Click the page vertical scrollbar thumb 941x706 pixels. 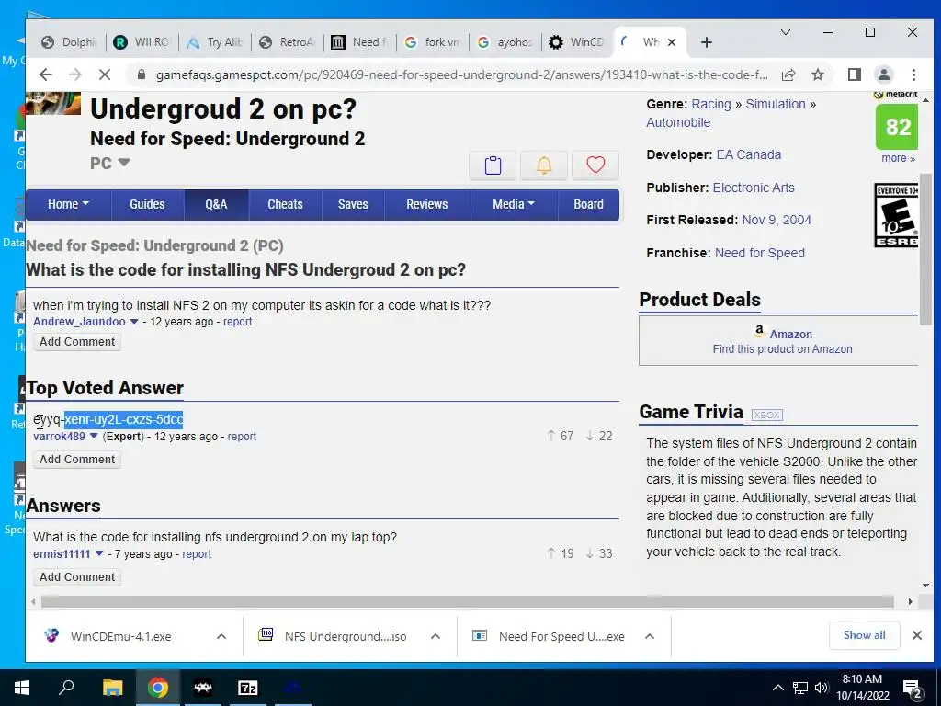pyautogui.click(x=925, y=248)
